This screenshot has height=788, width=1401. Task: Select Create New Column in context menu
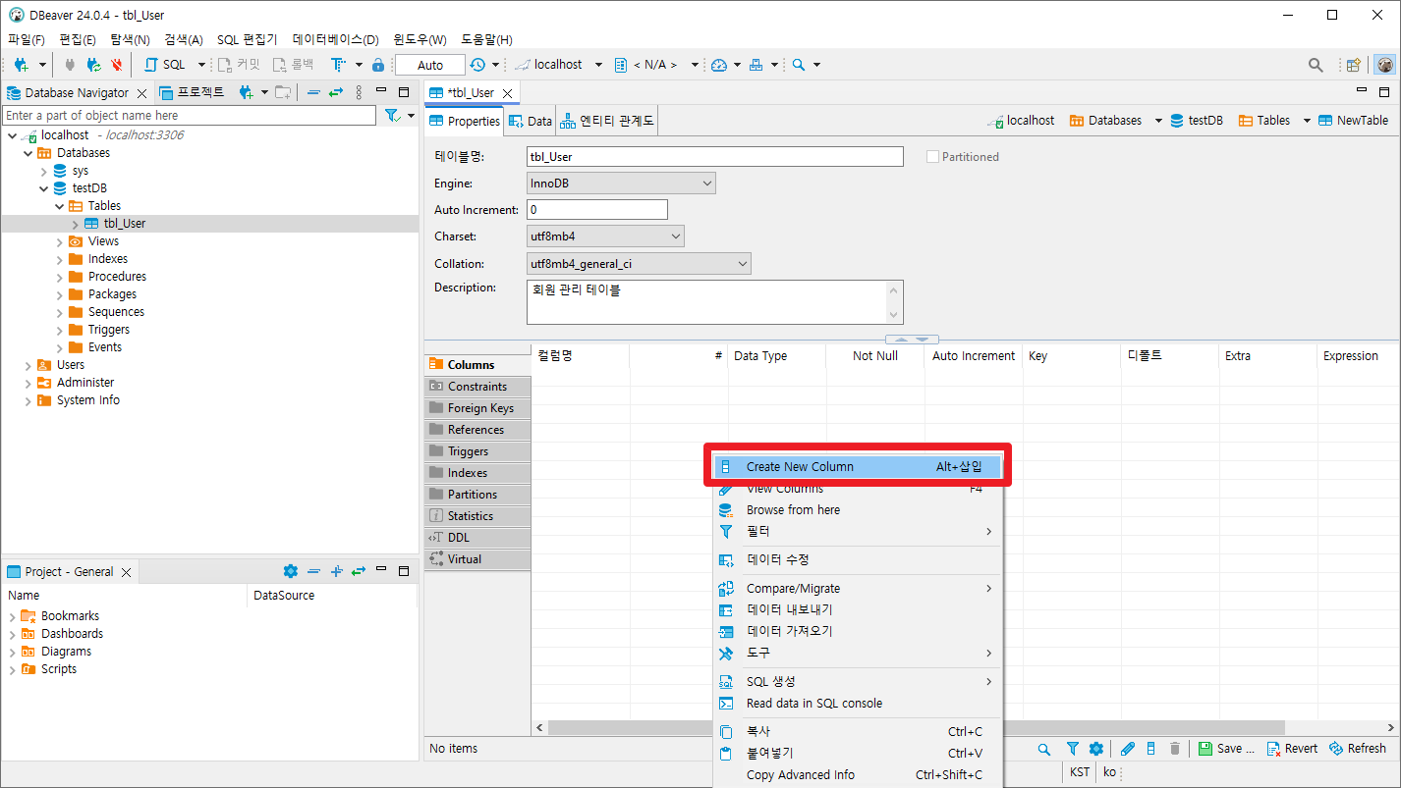pos(857,467)
